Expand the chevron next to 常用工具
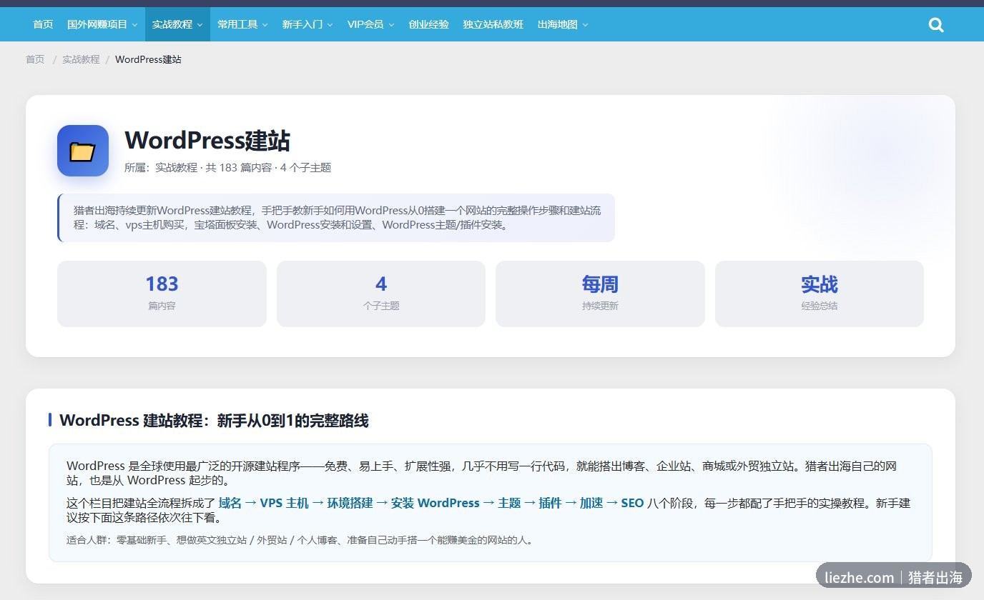Image resolution: width=984 pixels, height=600 pixels. tap(265, 25)
